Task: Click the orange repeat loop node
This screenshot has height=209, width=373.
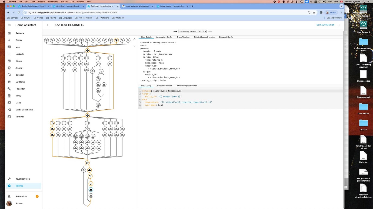Action: (x=87, y=163)
